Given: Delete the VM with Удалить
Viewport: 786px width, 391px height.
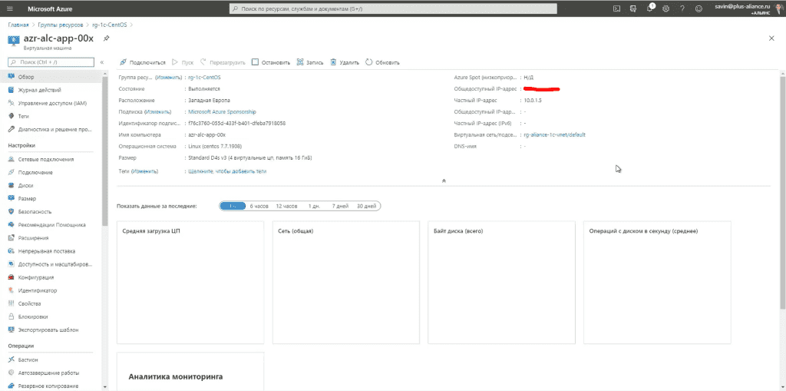Looking at the screenshot, I should 345,63.
